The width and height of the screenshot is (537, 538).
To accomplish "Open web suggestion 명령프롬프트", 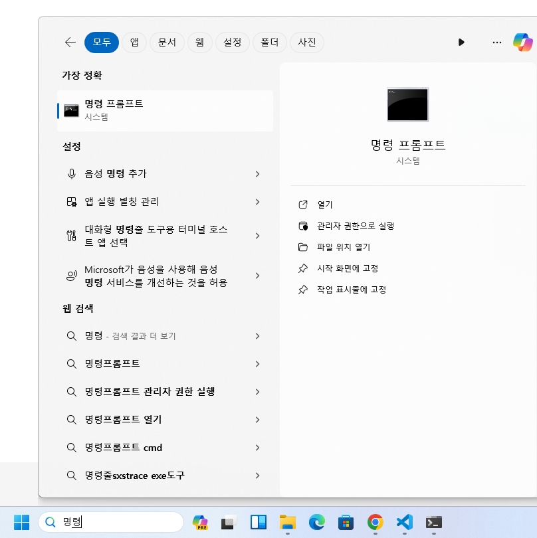I will click(165, 364).
